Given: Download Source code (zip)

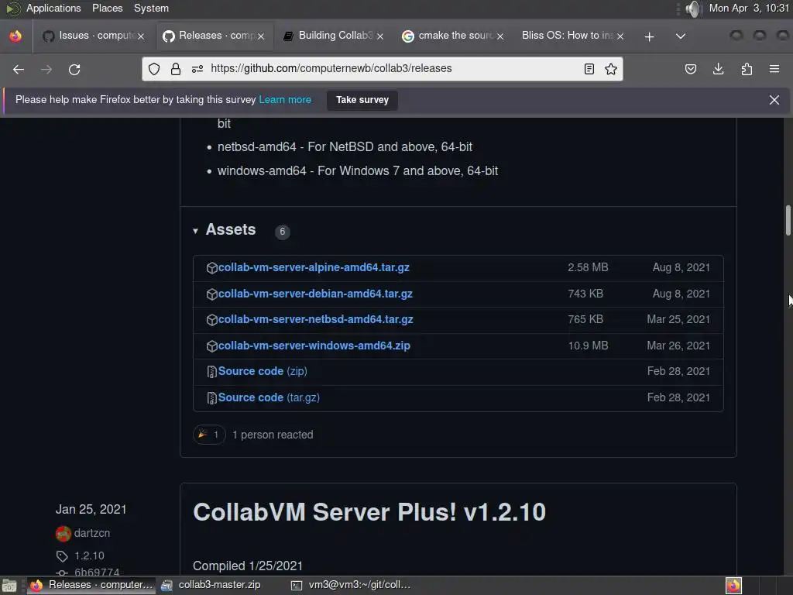Looking at the screenshot, I should 263,371.
